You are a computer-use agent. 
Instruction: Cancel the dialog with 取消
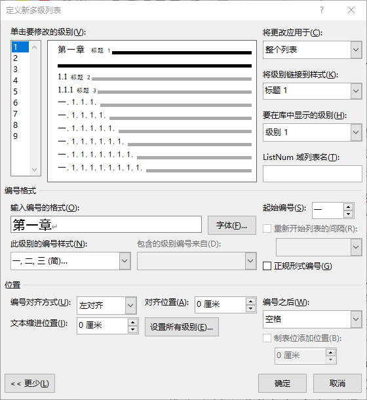tap(338, 384)
